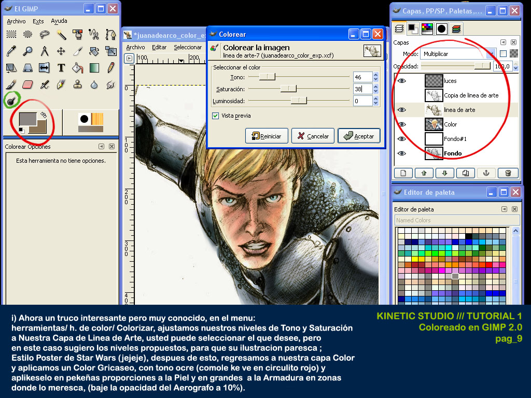Activate the Move tool

61,51
